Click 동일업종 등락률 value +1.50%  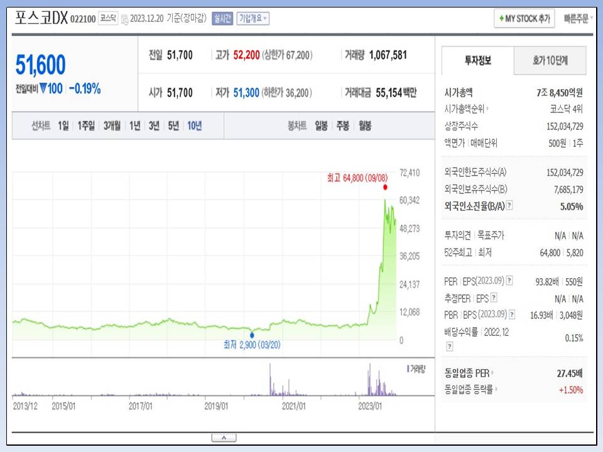tap(571, 390)
